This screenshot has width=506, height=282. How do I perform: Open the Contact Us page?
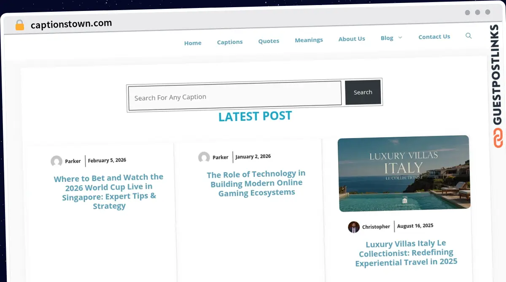pos(434,37)
